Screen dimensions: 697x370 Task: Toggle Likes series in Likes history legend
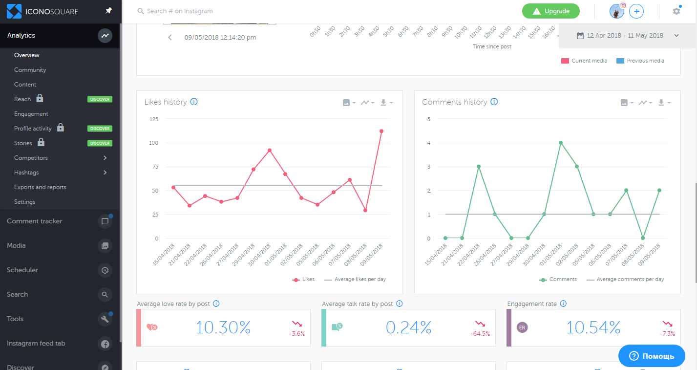tap(303, 280)
